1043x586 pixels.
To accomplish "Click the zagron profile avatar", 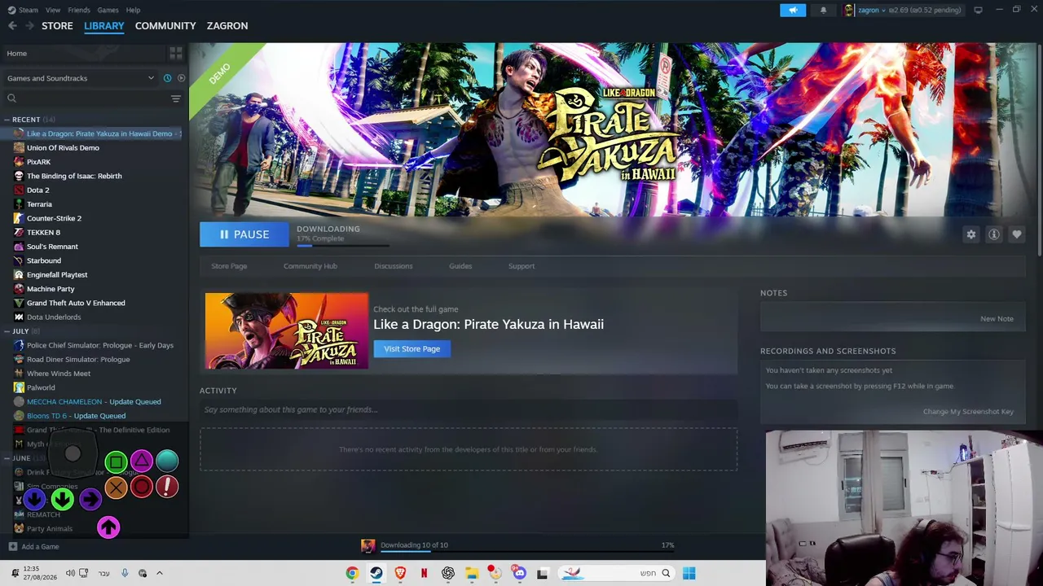I will click(849, 10).
